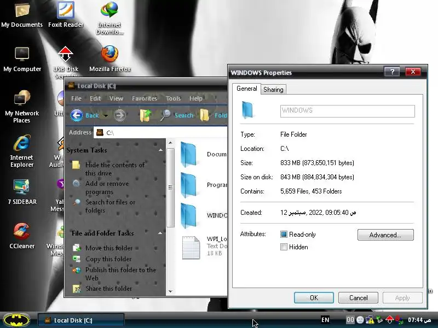Screen dimensions: 438x328
Task: Launch Mozilla Firefox from desktop
Action: (x=110, y=58)
